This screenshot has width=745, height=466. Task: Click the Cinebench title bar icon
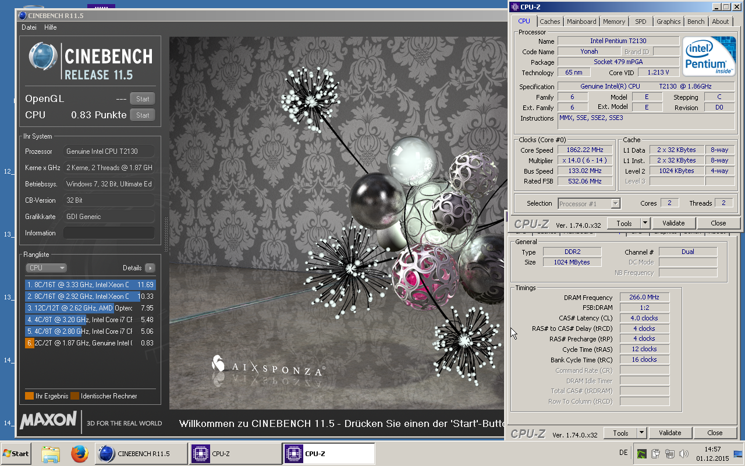click(x=23, y=16)
